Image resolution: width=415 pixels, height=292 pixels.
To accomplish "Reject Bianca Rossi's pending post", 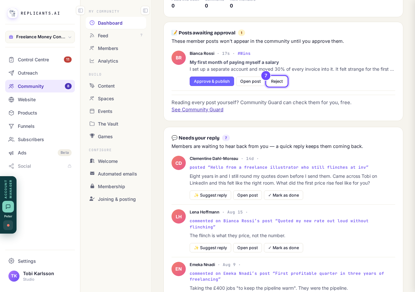I will point(277,81).
